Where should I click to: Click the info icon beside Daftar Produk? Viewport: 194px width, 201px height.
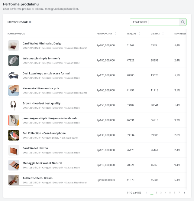[x=30, y=22]
